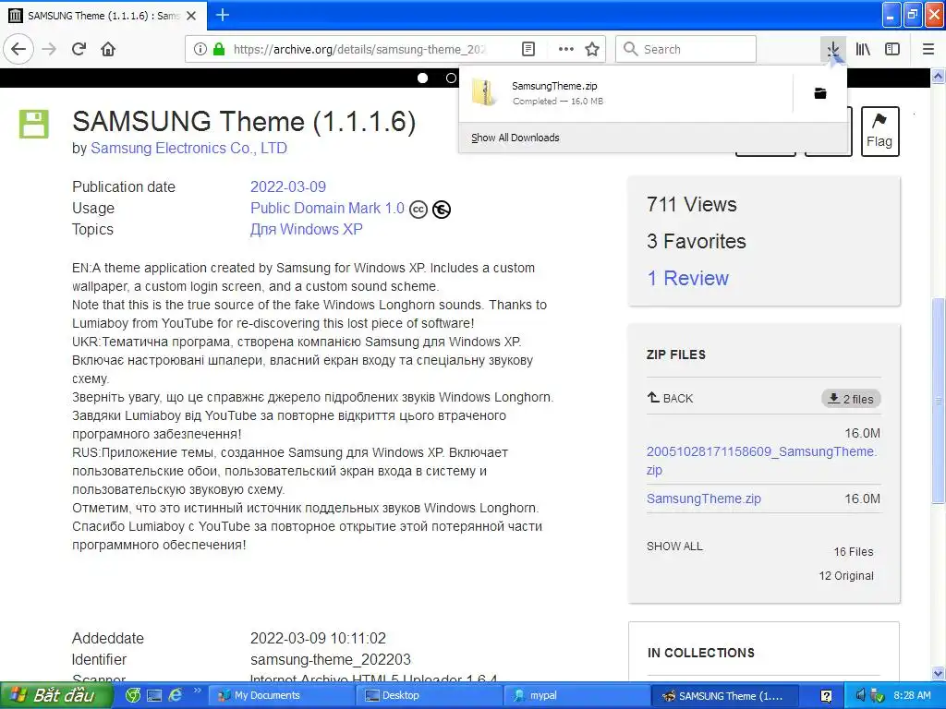Go BACK in the zip files list
The width and height of the screenshot is (946, 709).
(x=671, y=398)
